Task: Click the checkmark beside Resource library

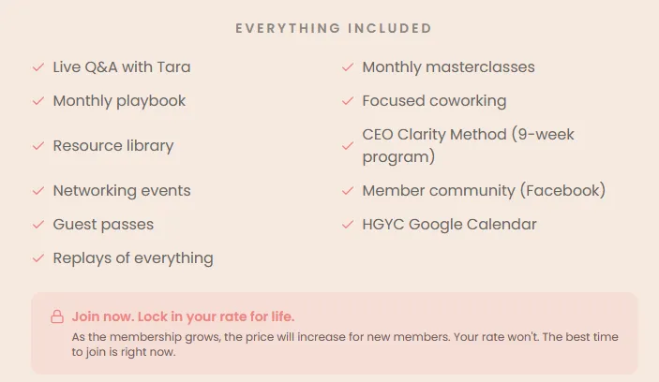Action: pos(38,146)
